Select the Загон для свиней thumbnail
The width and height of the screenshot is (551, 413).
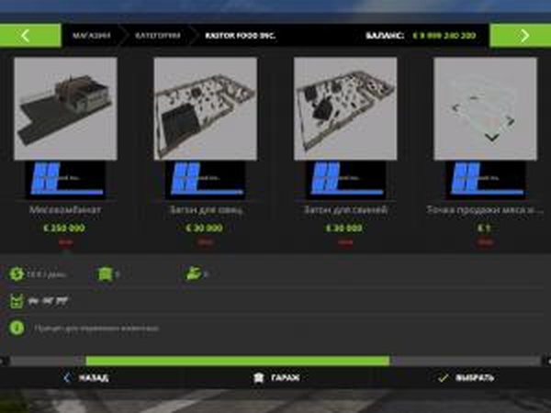pos(345,108)
